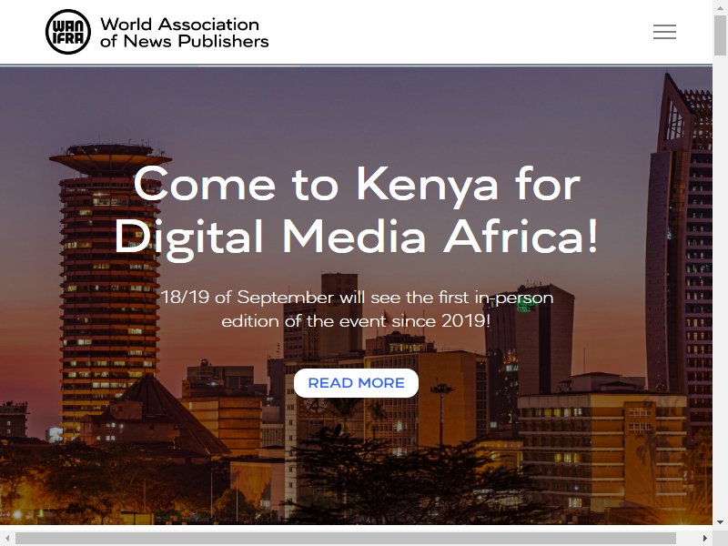Click the scroll right arrow
The width and height of the screenshot is (728, 546).
(x=704, y=538)
